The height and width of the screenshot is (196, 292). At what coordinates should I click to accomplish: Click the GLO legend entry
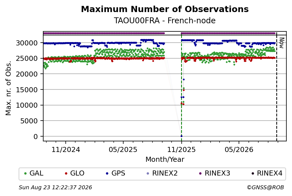tap(74, 173)
